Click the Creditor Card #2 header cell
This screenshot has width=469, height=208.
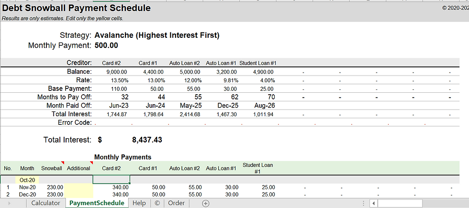click(x=111, y=63)
